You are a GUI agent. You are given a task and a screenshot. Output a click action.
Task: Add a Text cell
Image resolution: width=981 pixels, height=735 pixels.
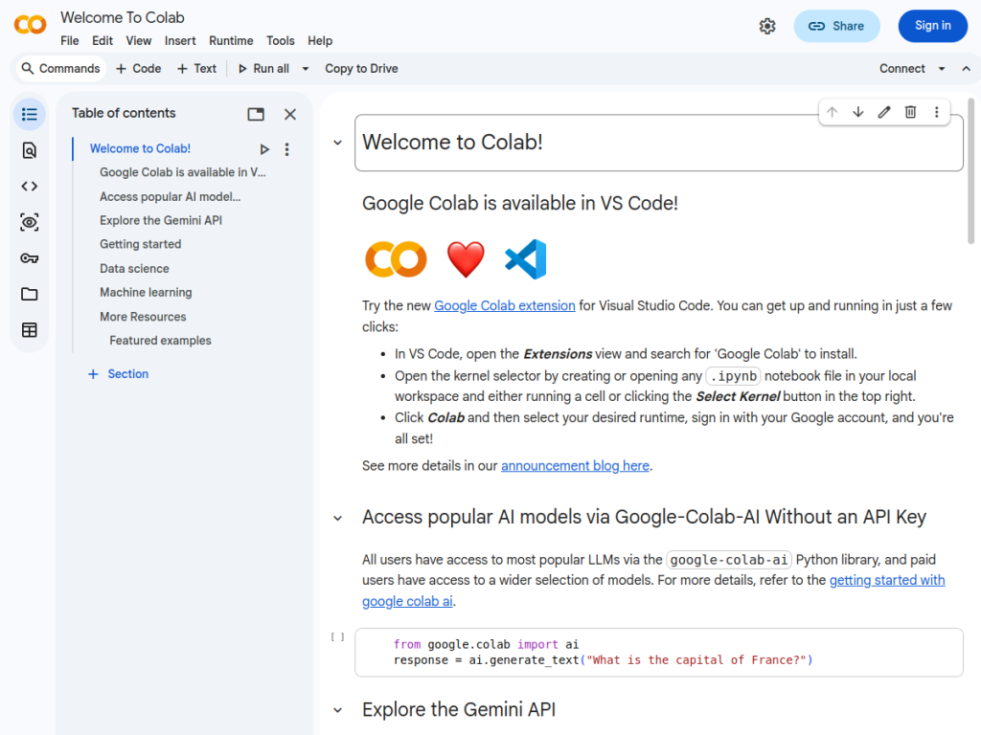(196, 69)
